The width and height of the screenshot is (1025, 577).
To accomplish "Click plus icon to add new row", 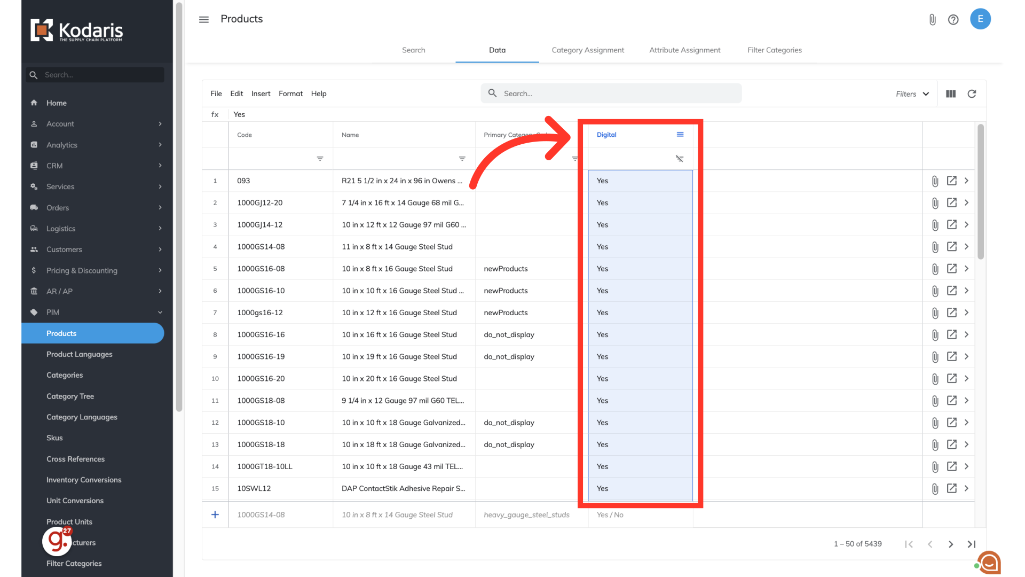I will click(x=215, y=514).
